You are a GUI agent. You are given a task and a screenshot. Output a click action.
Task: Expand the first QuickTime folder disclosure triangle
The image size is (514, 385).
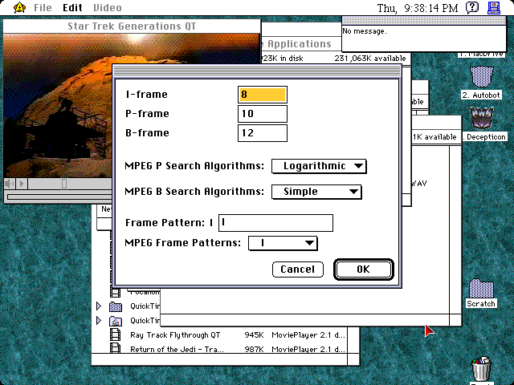point(100,306)
